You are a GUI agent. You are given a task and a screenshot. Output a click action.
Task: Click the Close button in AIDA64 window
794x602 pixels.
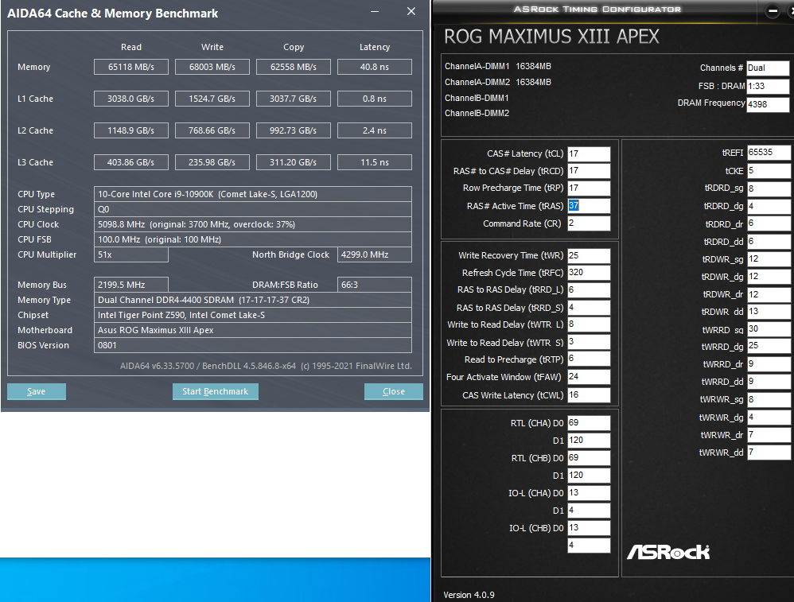coord(394,391)
